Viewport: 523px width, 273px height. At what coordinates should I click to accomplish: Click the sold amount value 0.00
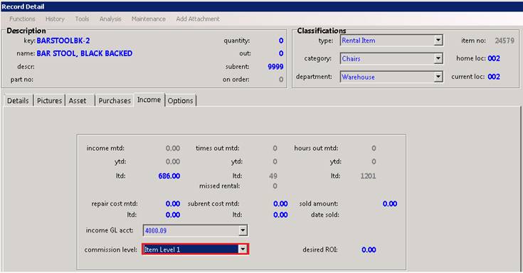pos(390,203)
